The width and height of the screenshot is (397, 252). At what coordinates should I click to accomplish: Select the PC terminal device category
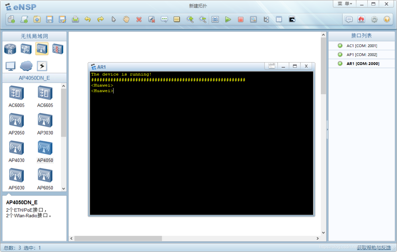[x=10, y=66]
